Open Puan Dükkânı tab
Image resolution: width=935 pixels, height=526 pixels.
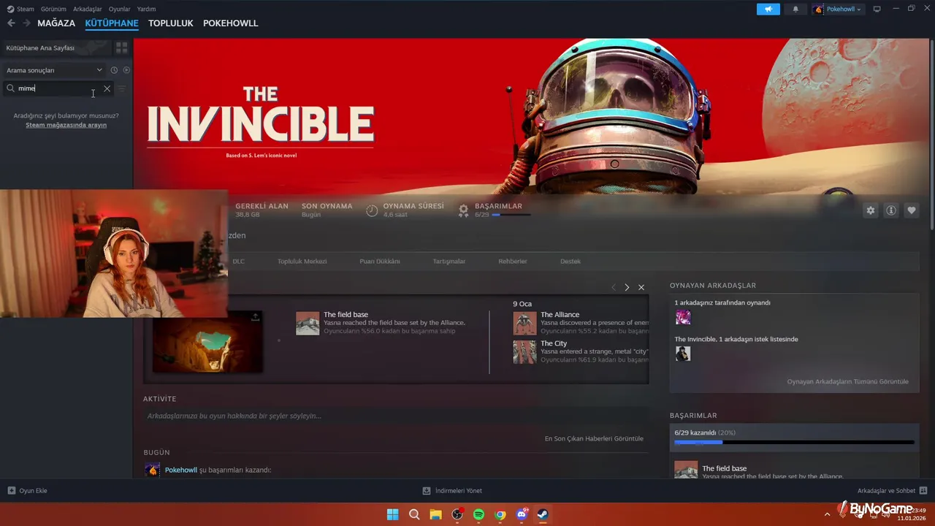pyautogui.click(x=380, y=262)
